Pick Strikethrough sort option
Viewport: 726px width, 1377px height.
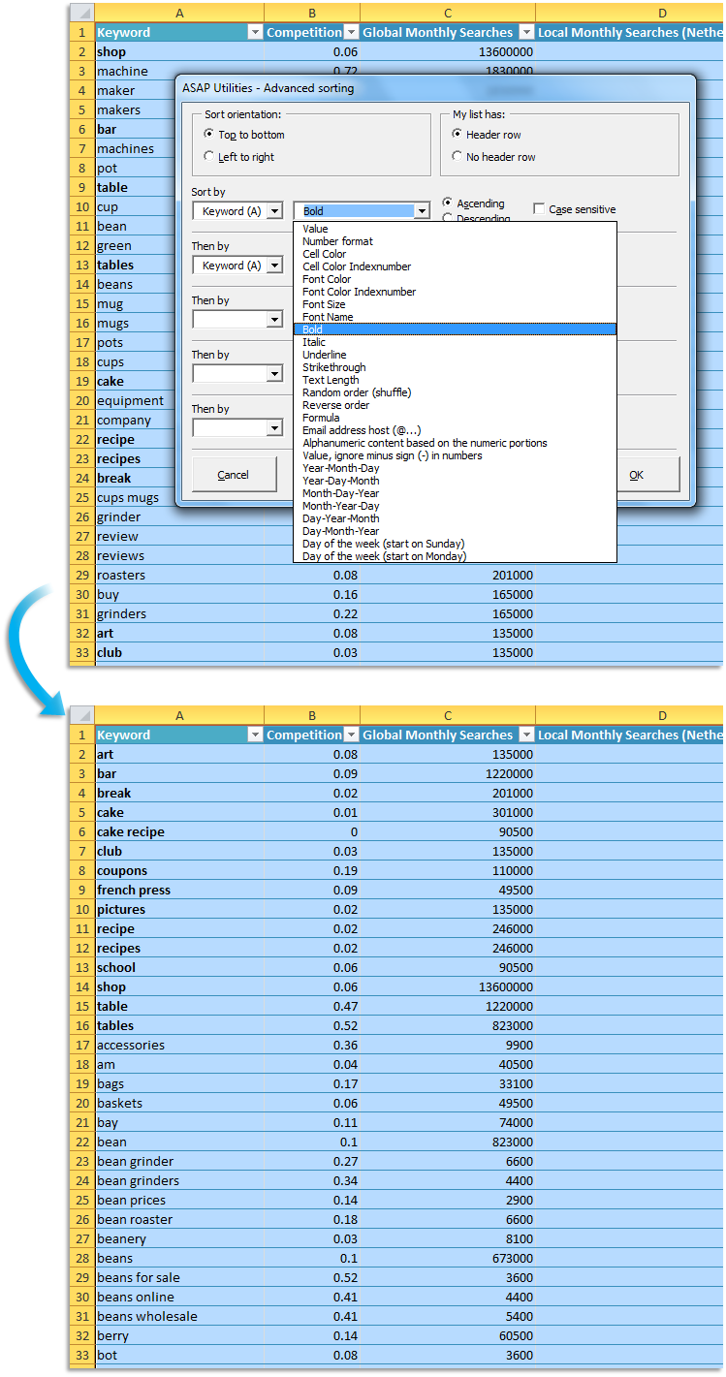[455, 367]
